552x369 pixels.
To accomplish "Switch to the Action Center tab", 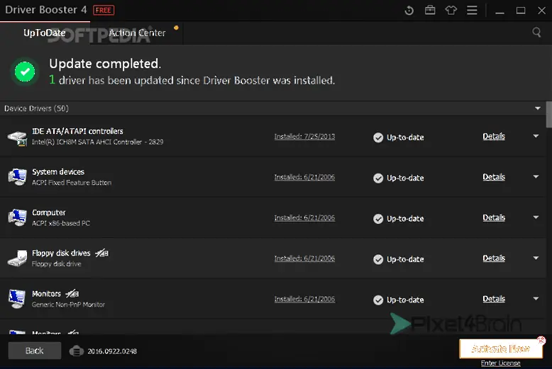I will pyautogui.click(x=137, y=33).
